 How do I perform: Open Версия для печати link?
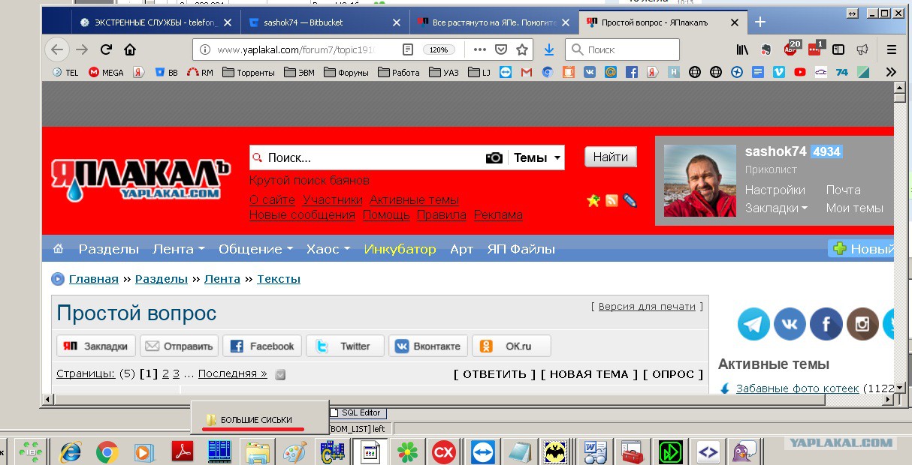tap(647, 307)
